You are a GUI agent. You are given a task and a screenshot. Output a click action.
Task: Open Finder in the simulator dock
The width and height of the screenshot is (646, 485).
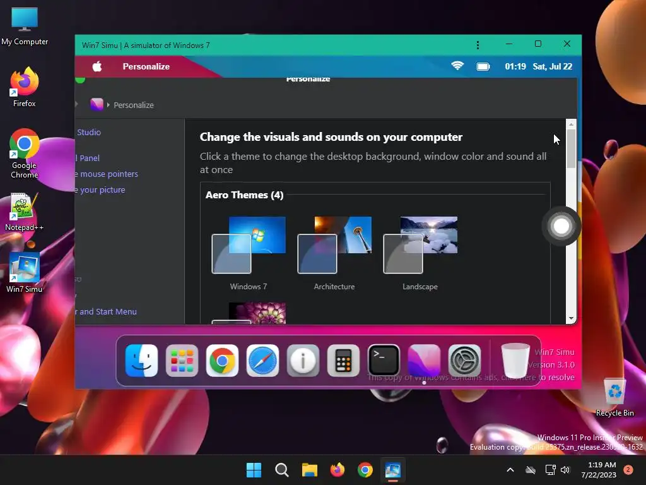pos(141,361)
